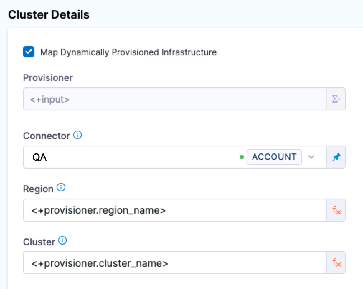Open the Region info tooltip icon

click(x=61, y=188)
